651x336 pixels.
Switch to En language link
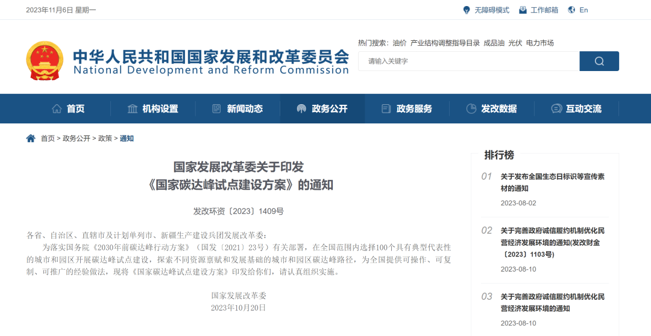(x=583, y=10)
